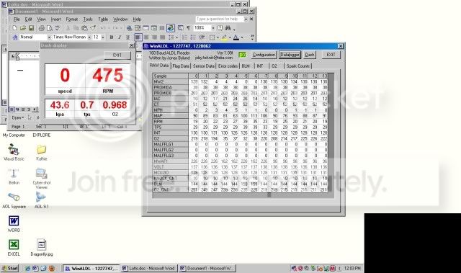
Task: Toggle Italic formatting in Word
Action: click(x=120, y=37)
